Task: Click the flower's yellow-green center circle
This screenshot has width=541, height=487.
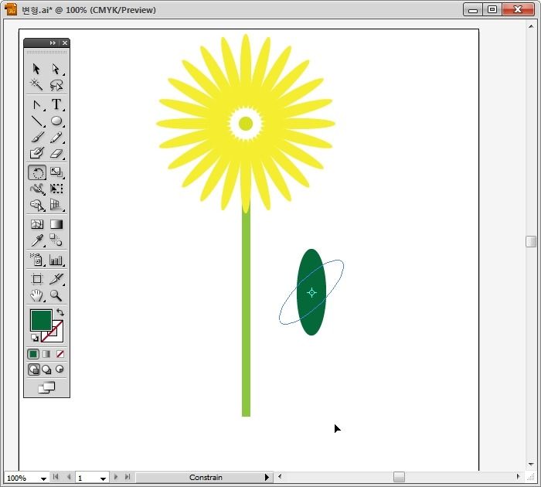Action: (246, 123)
